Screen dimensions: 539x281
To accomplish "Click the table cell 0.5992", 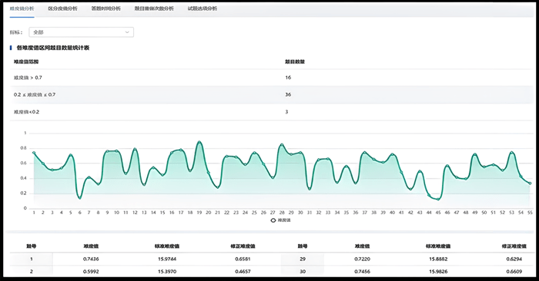I will point(91,272).
